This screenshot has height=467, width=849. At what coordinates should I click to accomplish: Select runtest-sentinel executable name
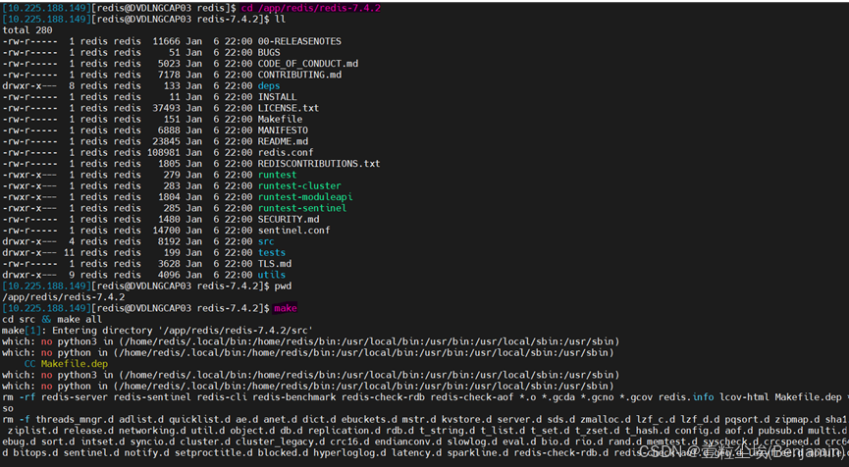coord(302,208)
